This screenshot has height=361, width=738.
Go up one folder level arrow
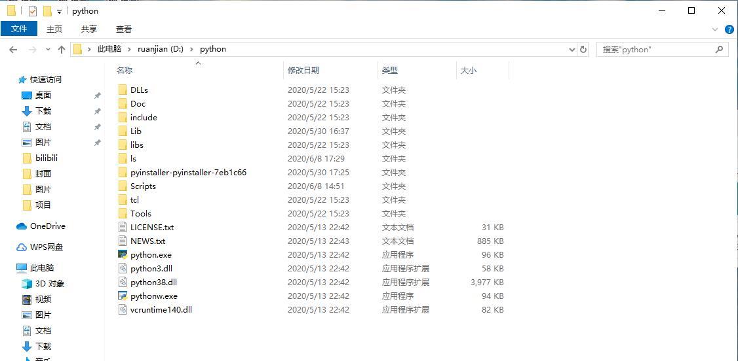61,49
